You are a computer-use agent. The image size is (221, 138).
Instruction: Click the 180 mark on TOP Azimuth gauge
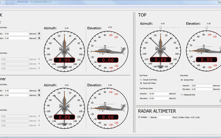pyautogui.click(x=161, y=67)
